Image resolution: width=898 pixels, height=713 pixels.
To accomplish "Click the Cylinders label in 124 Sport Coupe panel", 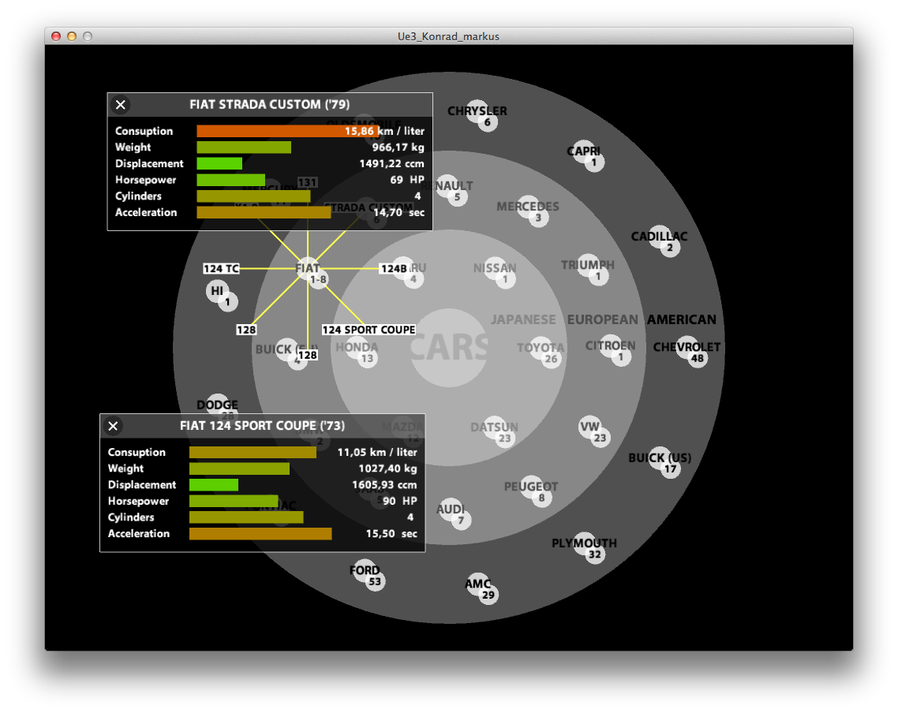I will point(131,517).
